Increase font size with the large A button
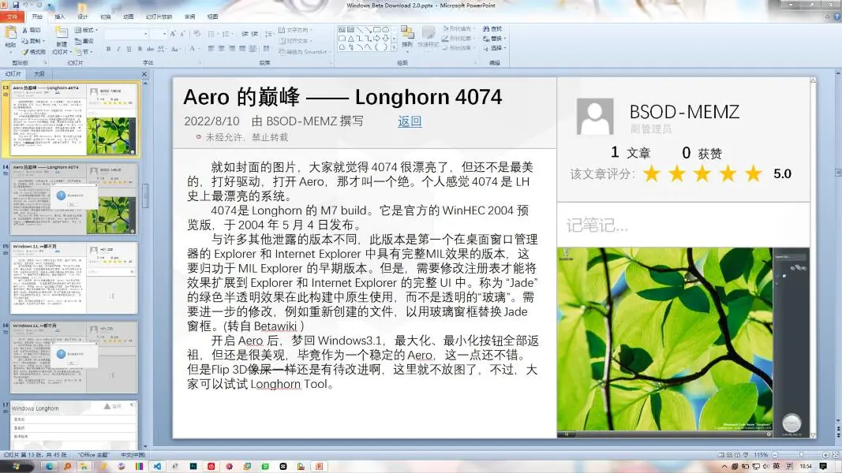This screenshot has width=842, height=473. point(173,34)
